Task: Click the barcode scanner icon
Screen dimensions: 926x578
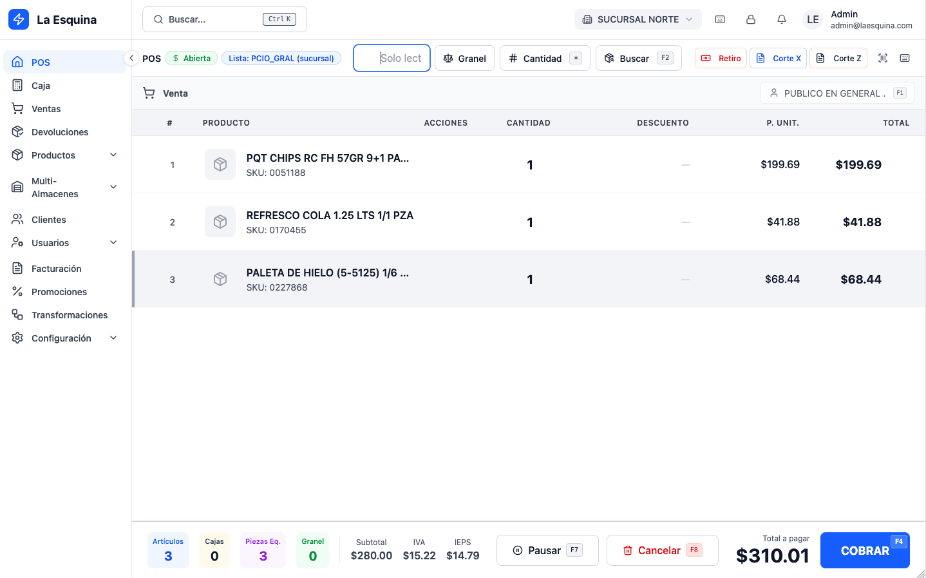Action: pos(883,58)
